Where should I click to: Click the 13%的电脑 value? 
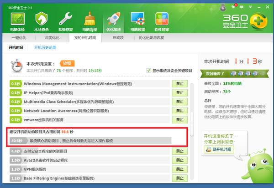[x=232, y=84]
